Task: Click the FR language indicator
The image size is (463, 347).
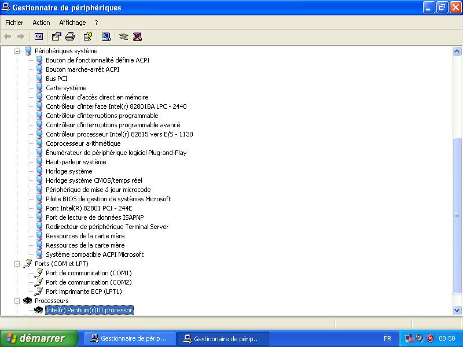Action: point(387,338)
